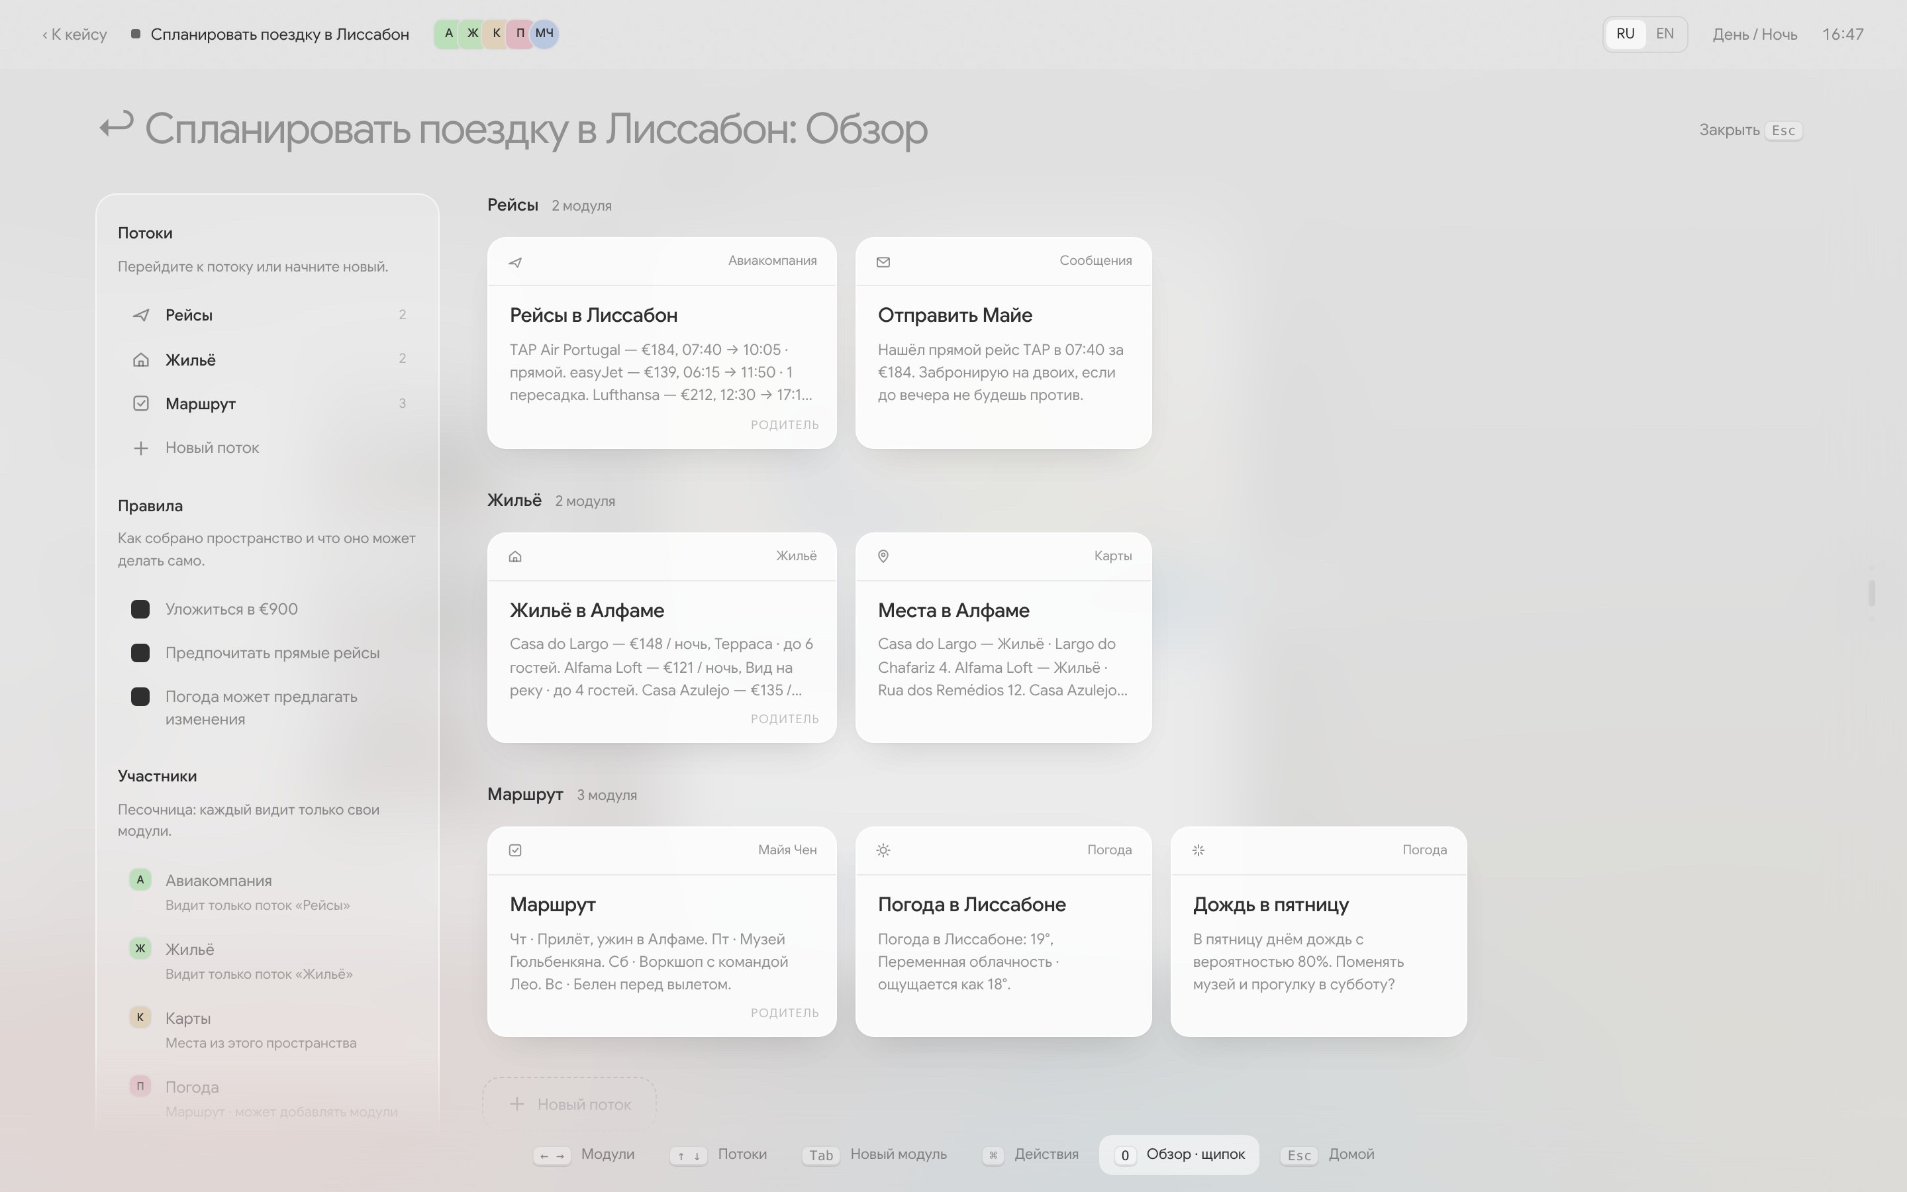Screen dimensions: 1907x1192
Task: Click the Карты participant badge К in sidebar
Action: tap(140, 1017)
